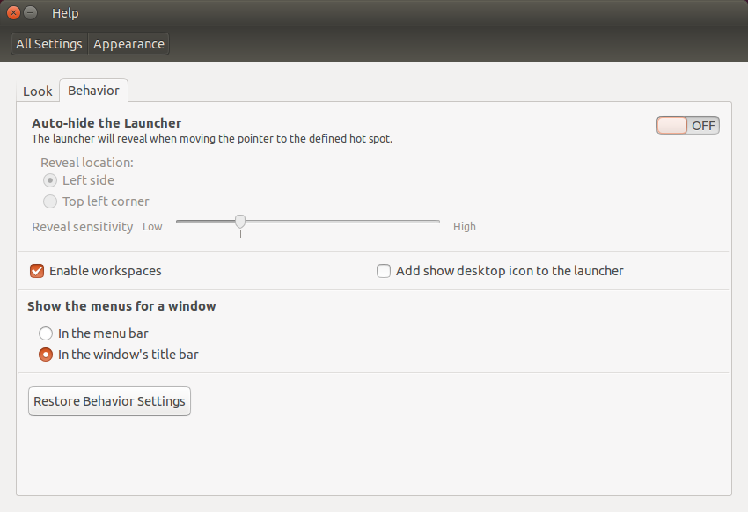Click the Appearance breadcrumb button
Viewport: 748px width, 512px height.
click(128, 44)
